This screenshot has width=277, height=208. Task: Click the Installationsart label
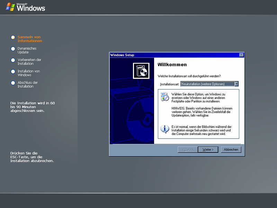click(170, 84)
